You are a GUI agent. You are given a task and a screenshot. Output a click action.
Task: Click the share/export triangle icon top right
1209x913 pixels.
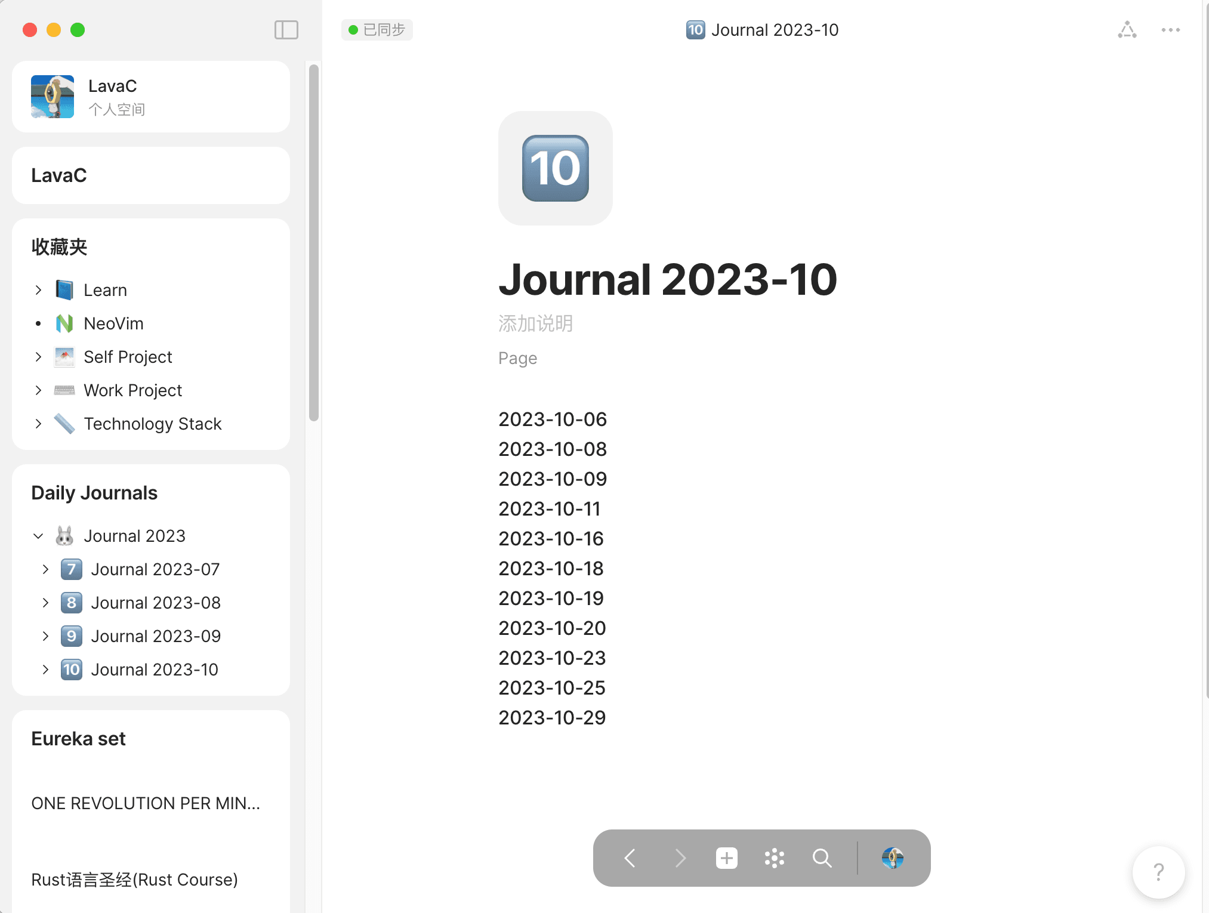(1127, 29)
